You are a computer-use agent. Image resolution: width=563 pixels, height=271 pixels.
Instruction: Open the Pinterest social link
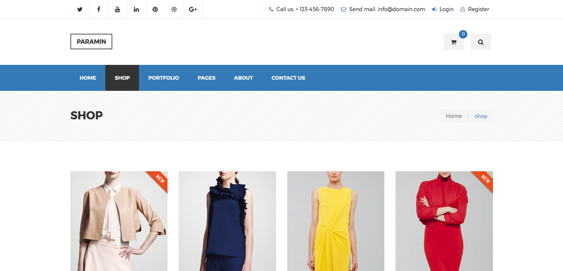[155, 9]
